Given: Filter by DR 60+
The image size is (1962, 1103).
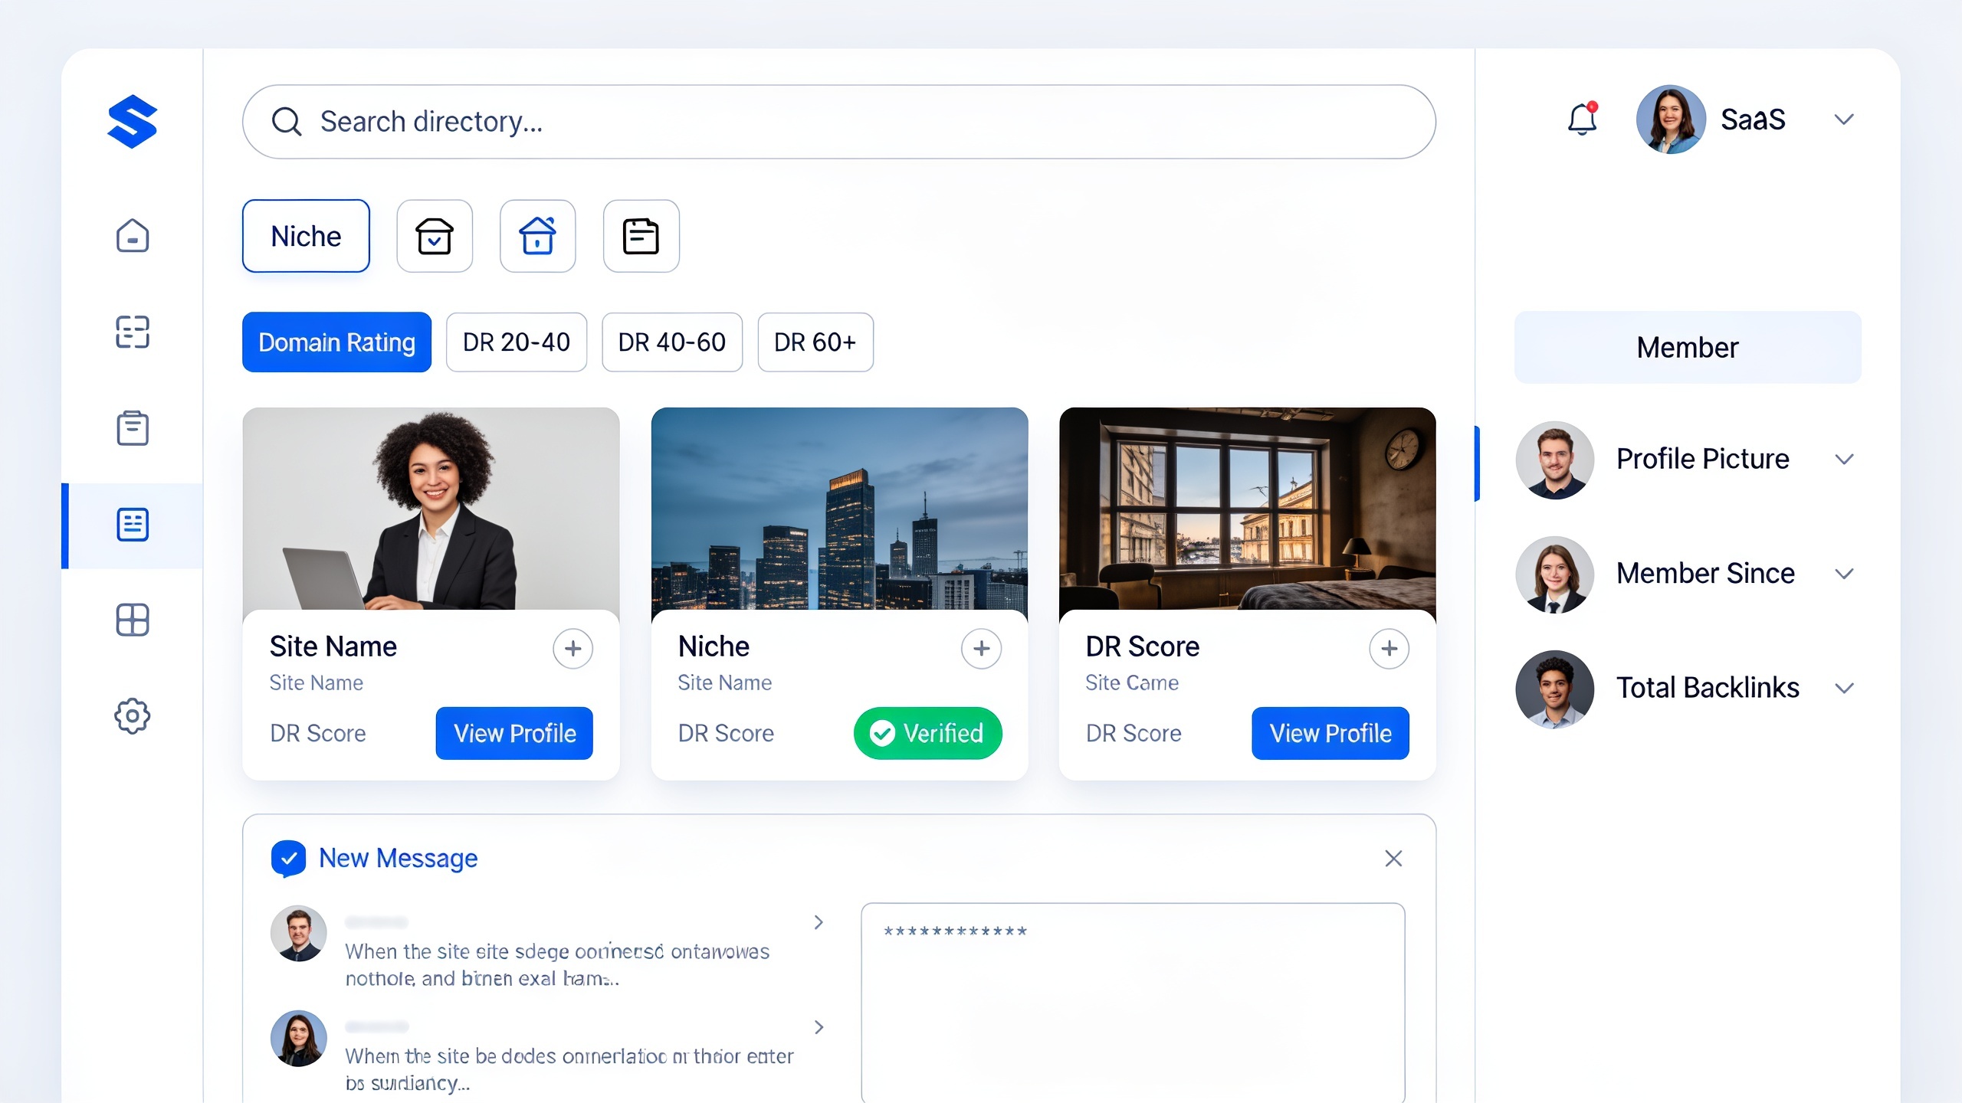Looking at the screenshot, I should coord(815,342).
